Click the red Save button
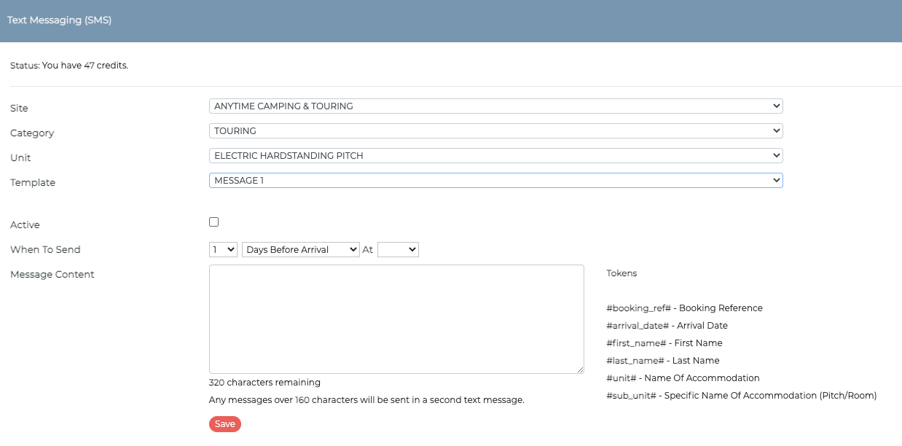 click(x=225, y=424)
